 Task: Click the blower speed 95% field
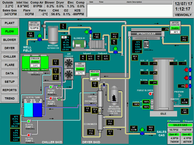pyautogui.click(x=64, y=37)
